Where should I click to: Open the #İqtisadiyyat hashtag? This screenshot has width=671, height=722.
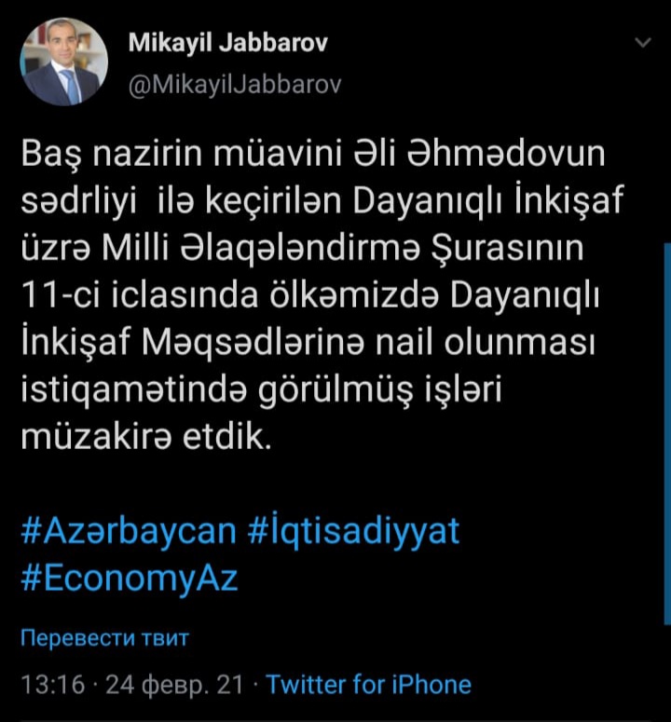(x=353, y=531)
